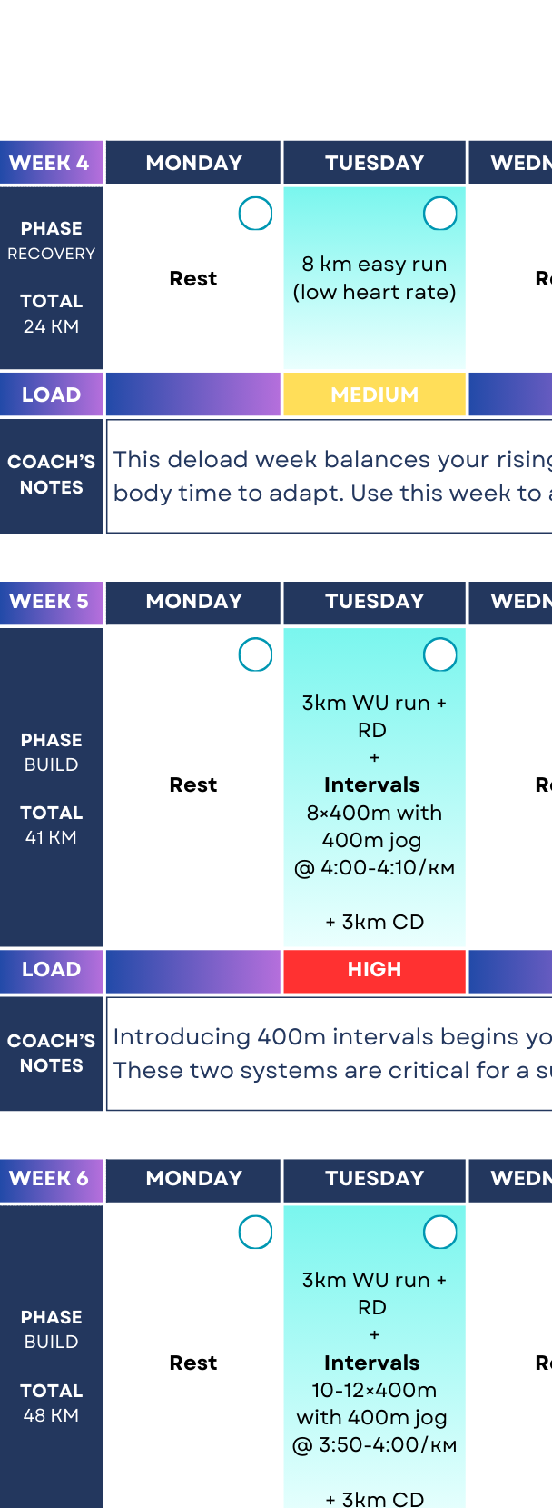The width and height of the screenshot is (552, 1508).
Task: Open the 8×400m intervals workout in Week 5
Action: pyautogui.click(x=374, y=812)
